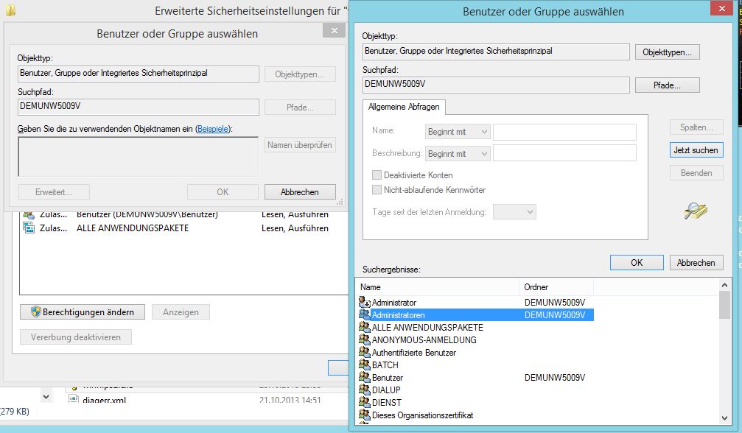
Task: Click the Jetzt suchen button
Action: pyautogui.click(x=696, y=150)
